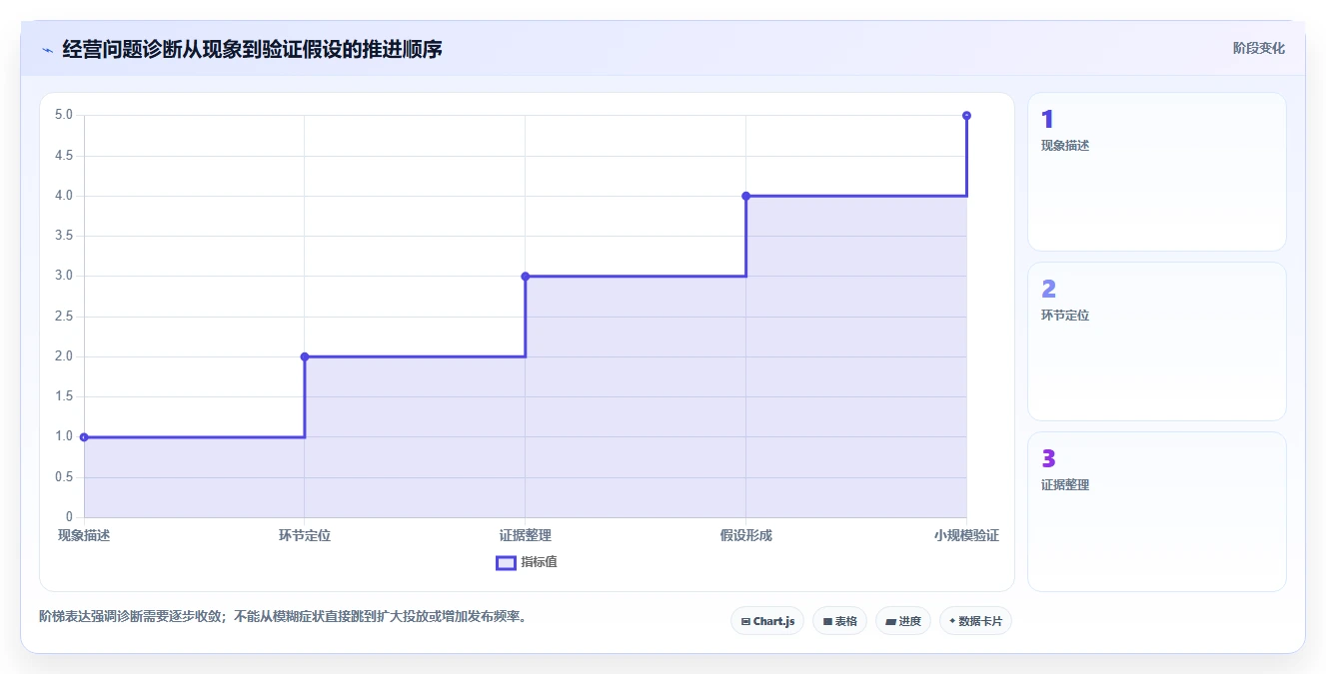Click the data point at value 2.0
1326x674 pixels.
click(x=305, y=356)
